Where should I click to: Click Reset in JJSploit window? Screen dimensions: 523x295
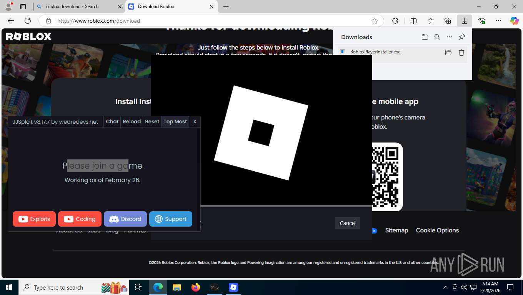[x=152, y=121]
